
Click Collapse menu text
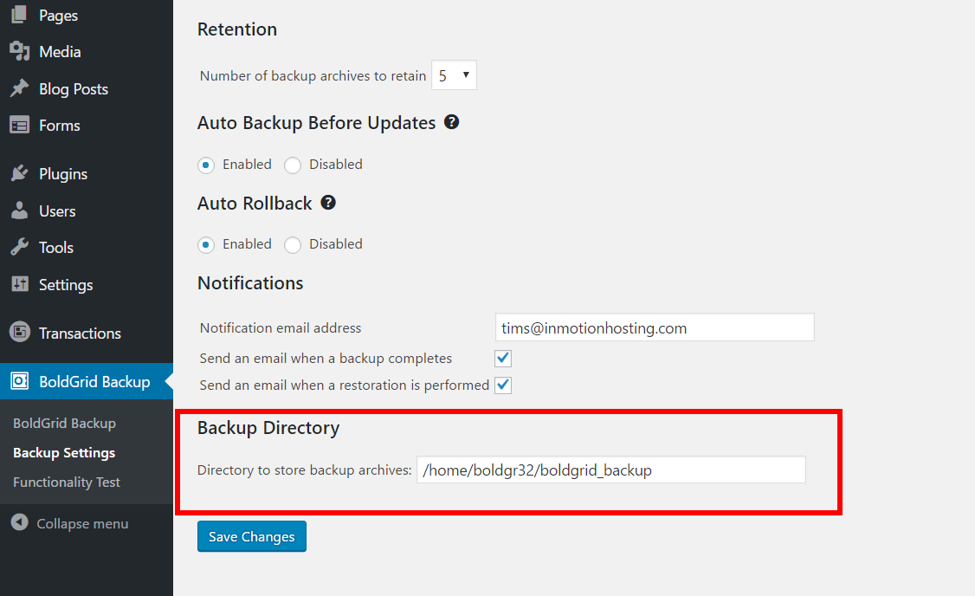coord(82,524)
